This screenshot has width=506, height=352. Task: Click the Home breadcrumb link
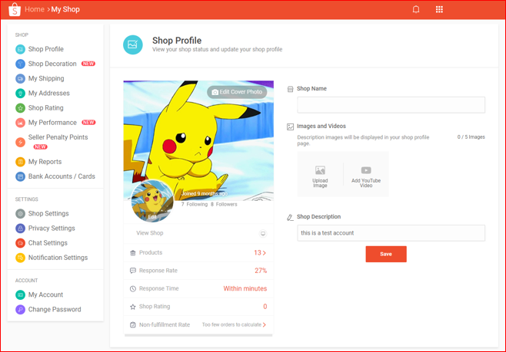[x=34, y=9]
